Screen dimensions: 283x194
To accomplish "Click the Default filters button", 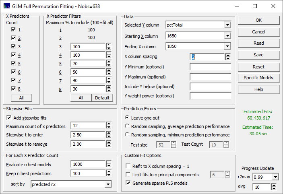I will point(102,98).
